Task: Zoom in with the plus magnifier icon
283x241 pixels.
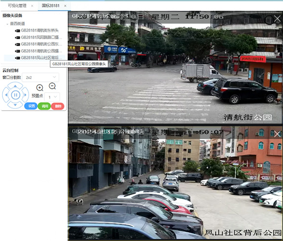Action: [x=39, y=88]
